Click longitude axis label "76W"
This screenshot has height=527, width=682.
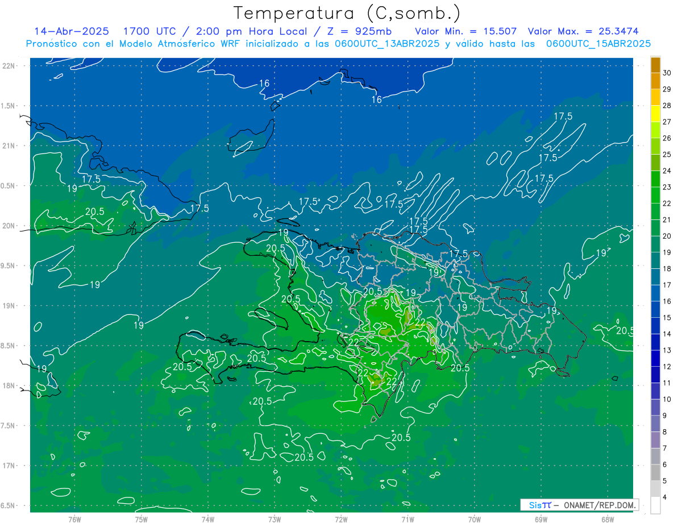tap(74, 520)
